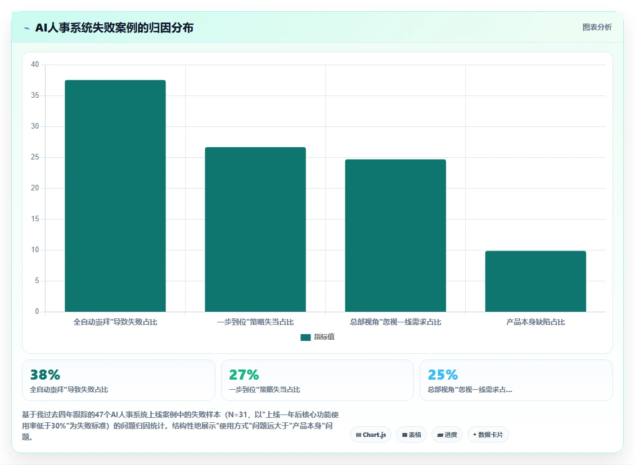635x465 pixels.
Task: Click the description paragraph starting 基于我过去四年
Action: tap(181, 426)
